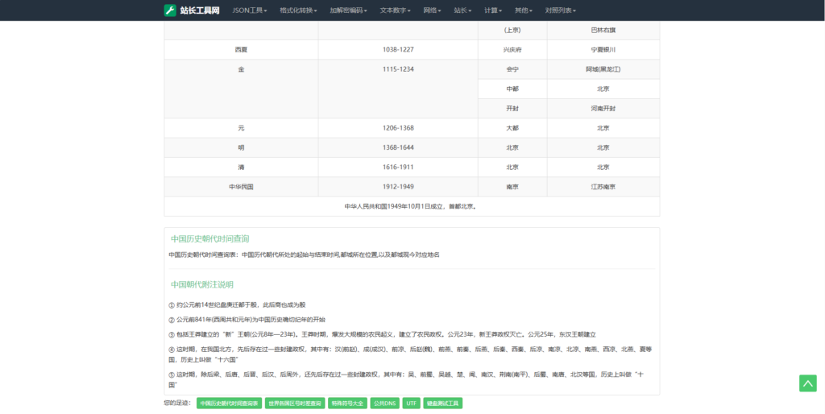Expand the 网络 dropdown menu

click(433, 10)
